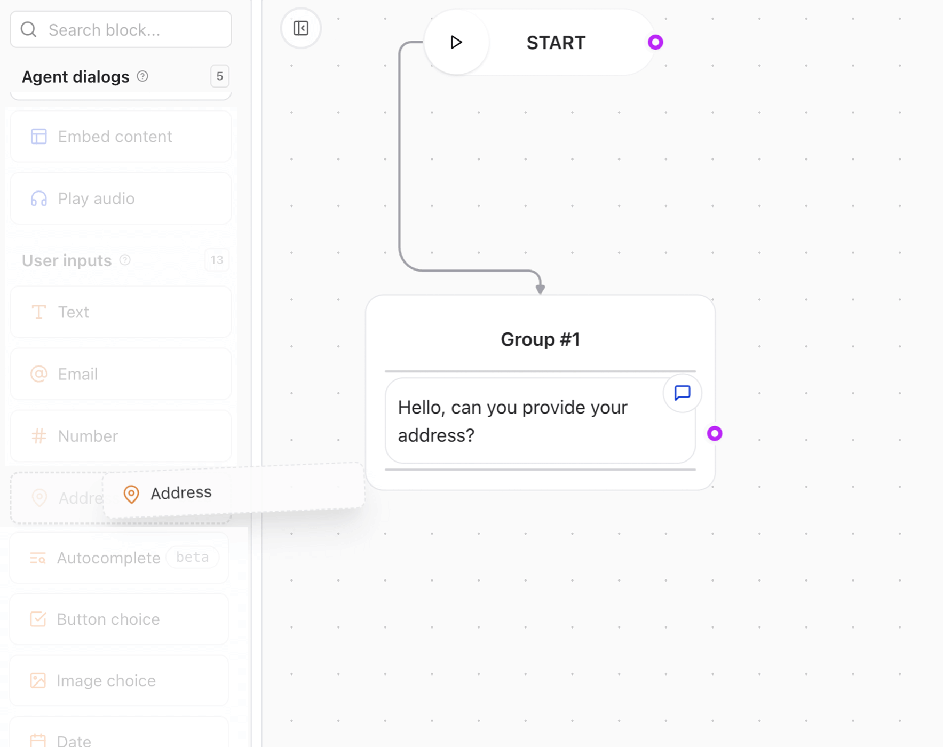
Task: Open the User inputs help tooltip
Action: (x=124, y=260)
